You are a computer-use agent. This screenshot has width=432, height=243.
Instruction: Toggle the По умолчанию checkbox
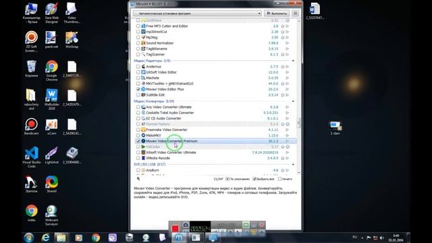click(x=227, y=179)
